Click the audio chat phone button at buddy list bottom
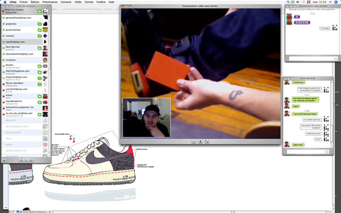 [26, 160]
